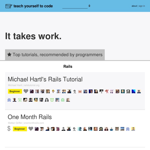Click the Rails section heading
Viewport: 150px width, 150px height.
point(68,66)
